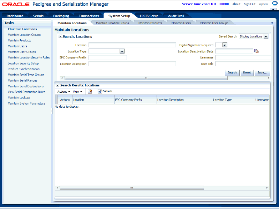This screenshot has width=279, height=209.
Task: Switch to the Packaging tab
Action: [61, 16]
